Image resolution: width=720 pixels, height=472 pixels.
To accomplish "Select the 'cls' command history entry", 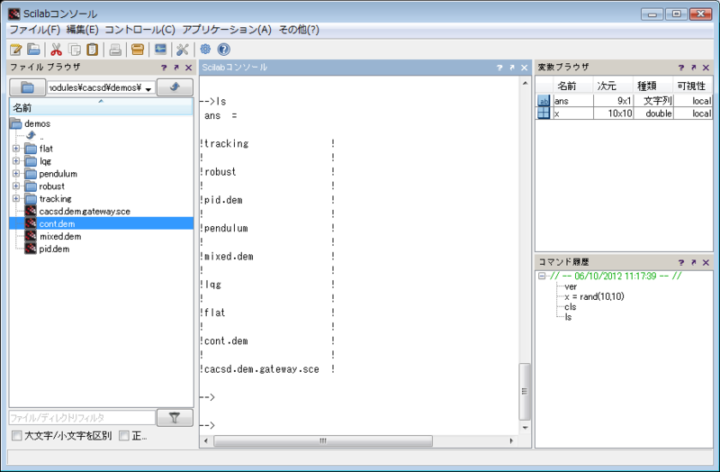I will pos(571,306).
